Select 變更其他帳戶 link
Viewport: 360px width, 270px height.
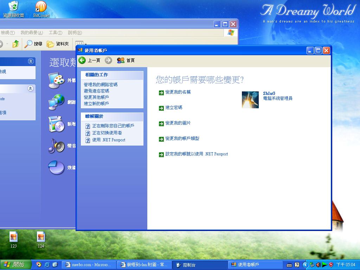click(96, 97)
